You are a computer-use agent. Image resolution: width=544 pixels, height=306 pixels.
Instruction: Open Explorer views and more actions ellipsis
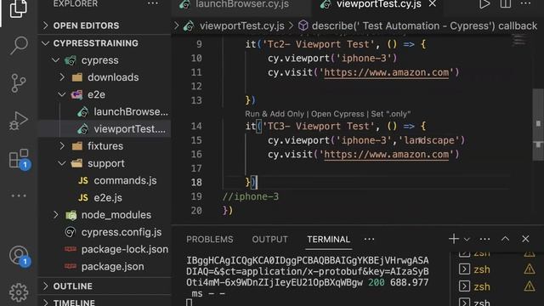pos(153,3)
